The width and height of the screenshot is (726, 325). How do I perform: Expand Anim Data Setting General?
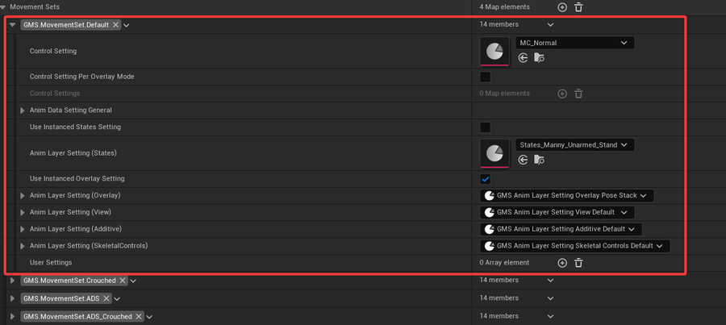23,110
